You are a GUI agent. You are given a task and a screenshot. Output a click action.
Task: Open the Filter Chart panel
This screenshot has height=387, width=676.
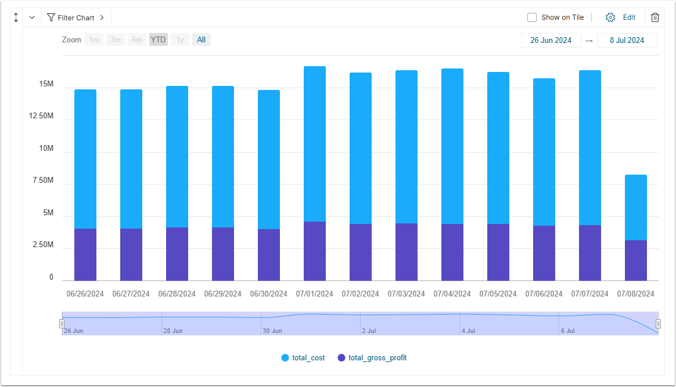76,17
